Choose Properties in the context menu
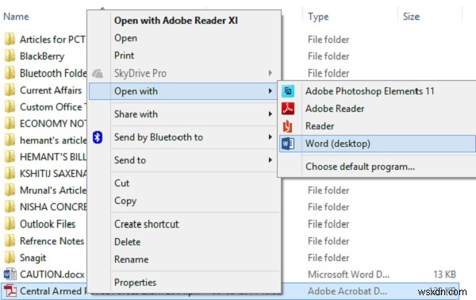This screenshot has width=476, height=300. 136,283
